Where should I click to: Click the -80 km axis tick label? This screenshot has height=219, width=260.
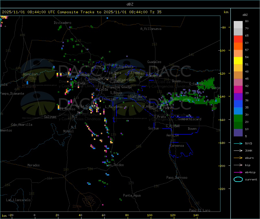point(223,27)
